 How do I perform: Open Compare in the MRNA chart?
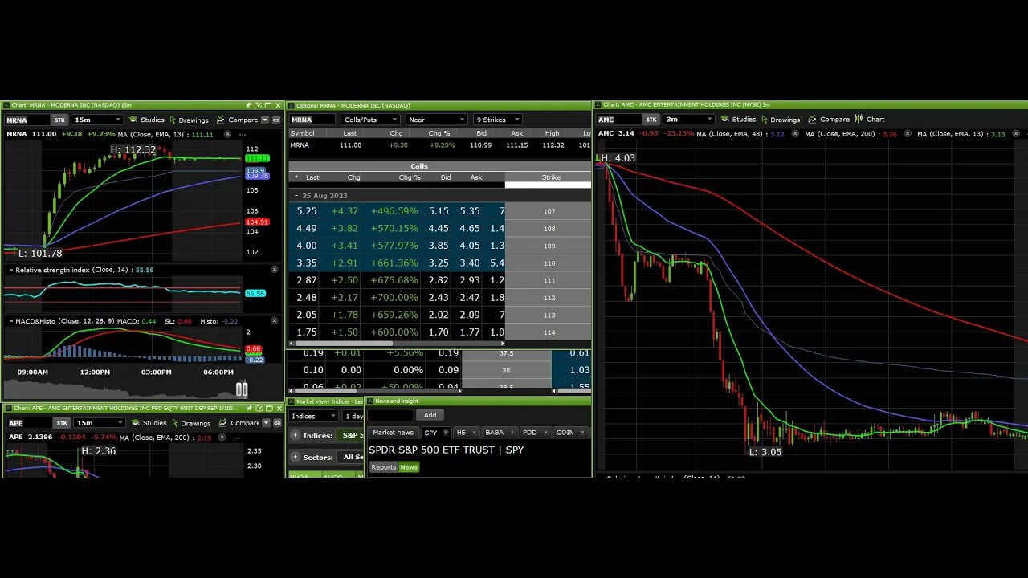[x=238, y=120]
